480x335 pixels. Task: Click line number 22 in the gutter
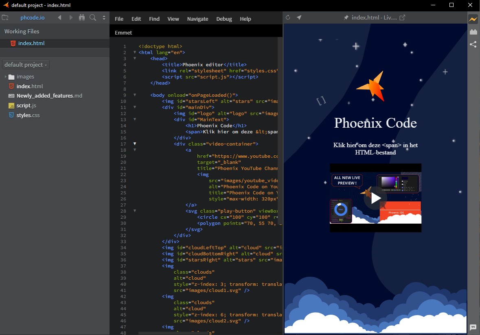[x=123, y=174]
